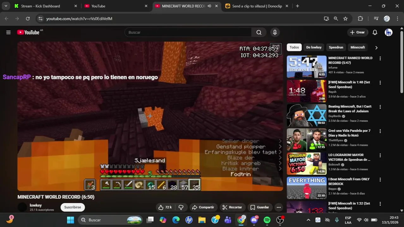Click the address bar URL
Screen dimensions: 404x227
(79, 19)
